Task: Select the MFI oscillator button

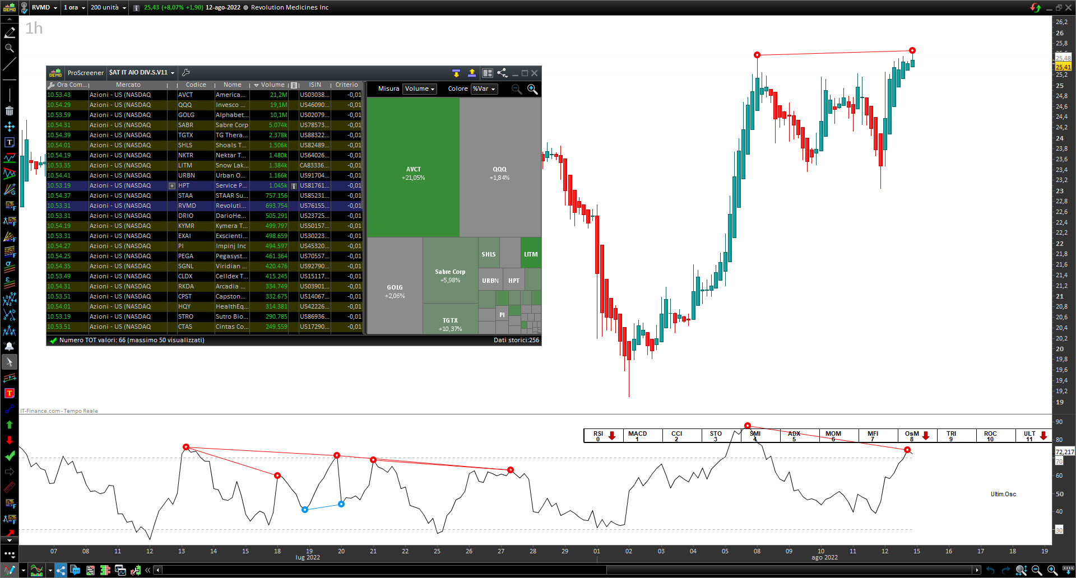Action: click(x=878, y=436)
